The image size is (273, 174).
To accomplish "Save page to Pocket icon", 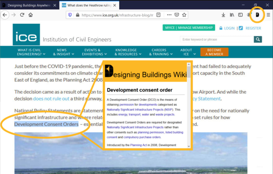I will [x=177, y=15].
